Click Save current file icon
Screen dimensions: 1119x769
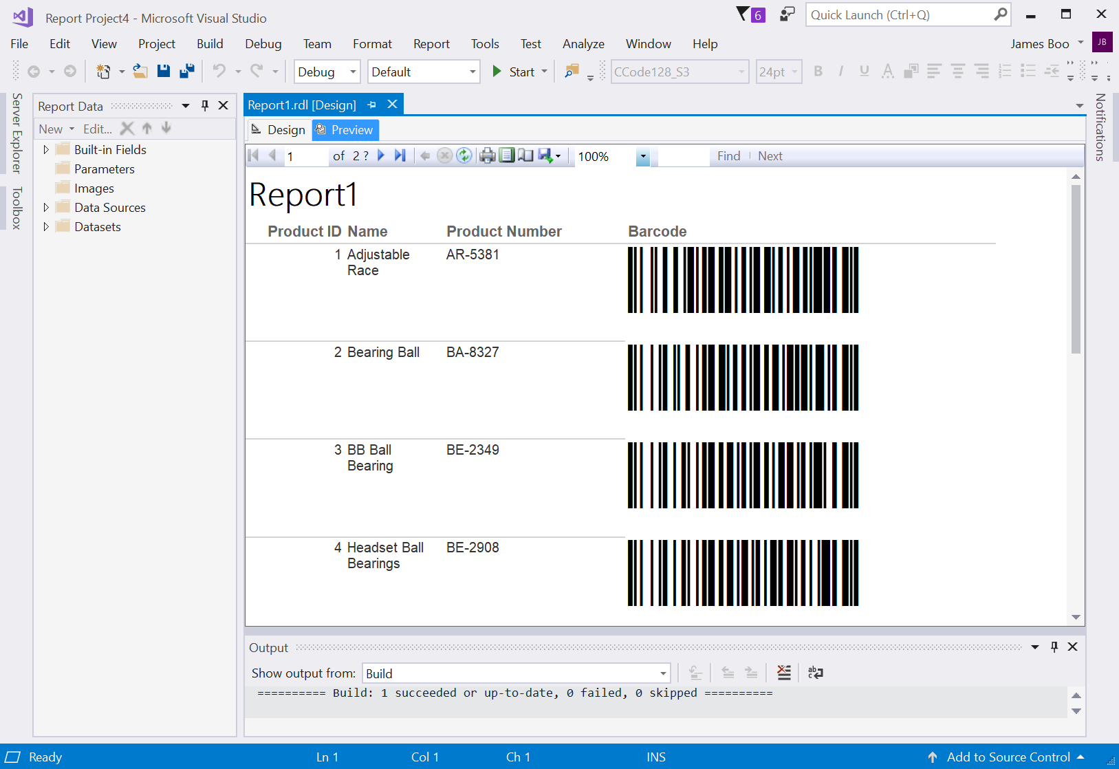(x=164, y=71)
